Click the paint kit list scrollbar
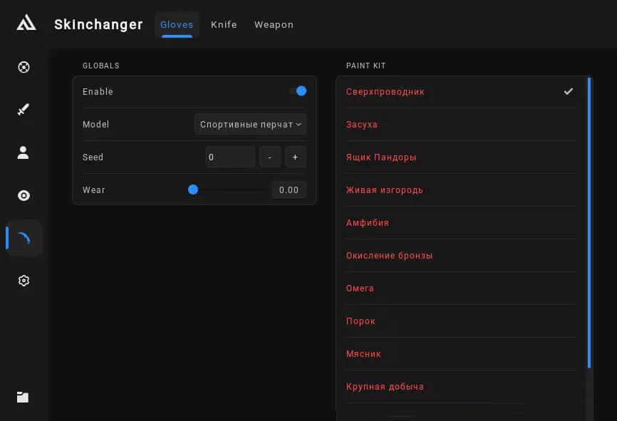The width and height of the screenshot is (617, 421). [x=589, y=223]
